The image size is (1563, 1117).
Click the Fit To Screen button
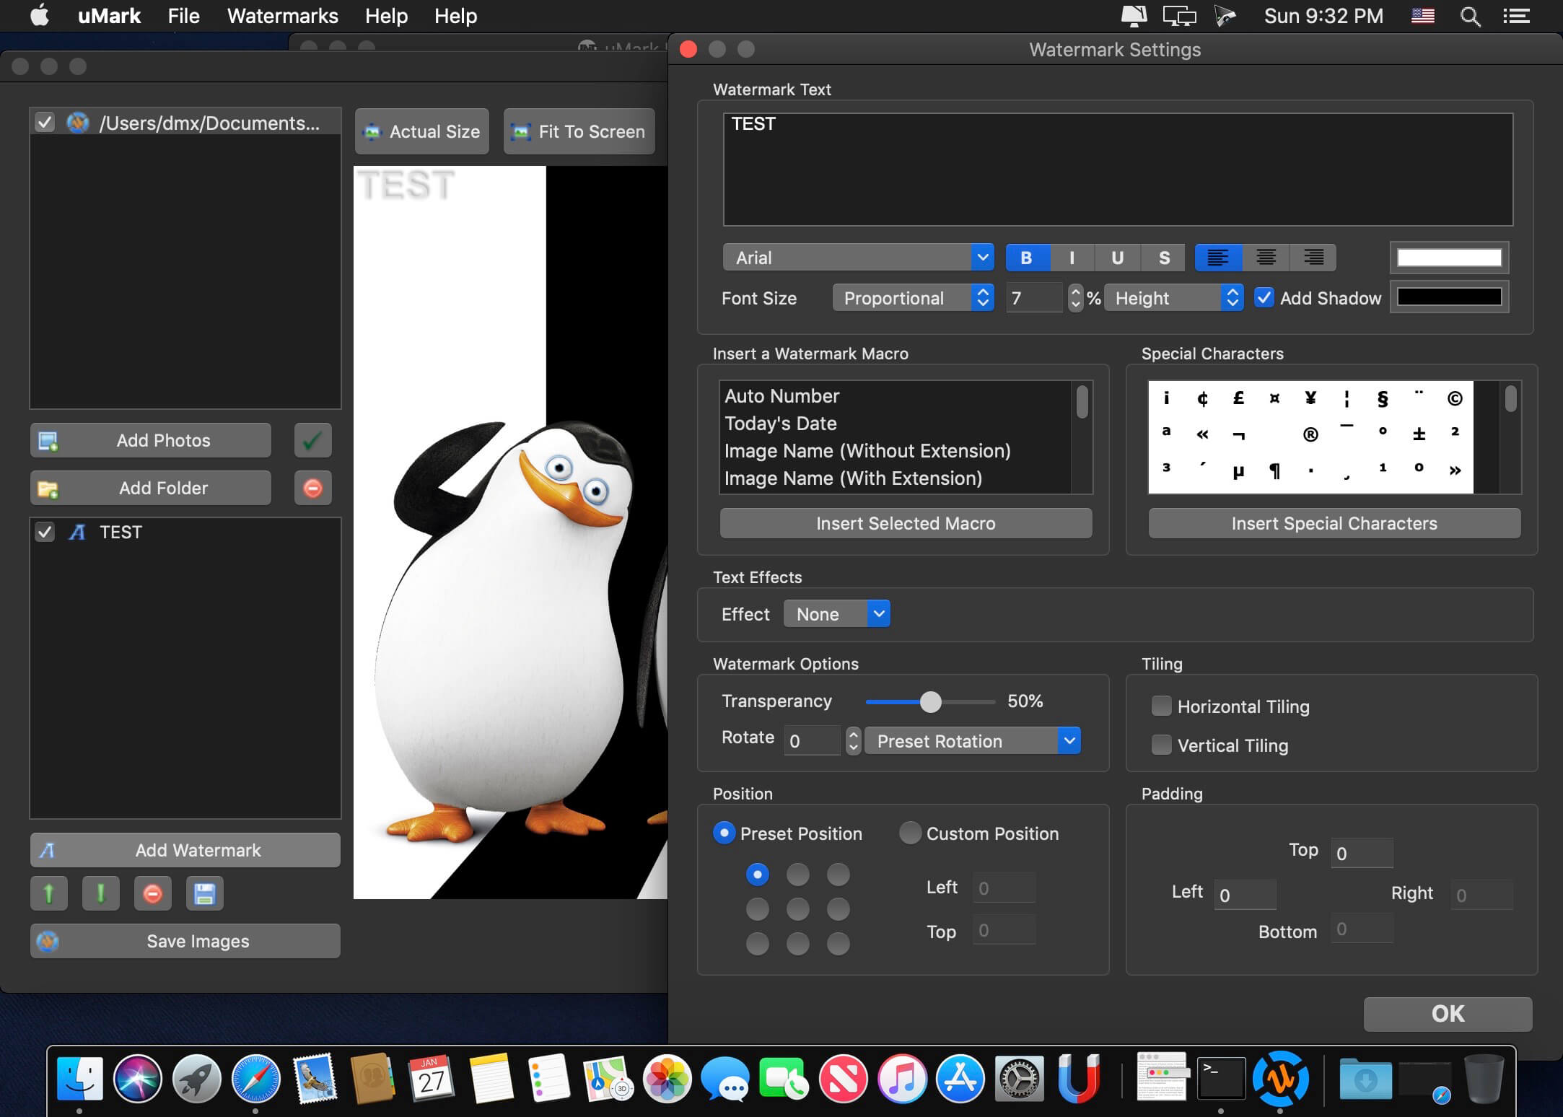[x=579, y=131]
